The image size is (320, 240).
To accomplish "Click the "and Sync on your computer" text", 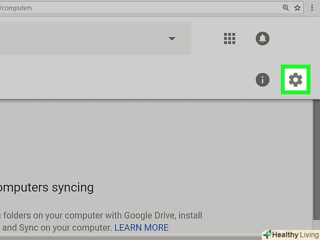I will coord(56,228).
